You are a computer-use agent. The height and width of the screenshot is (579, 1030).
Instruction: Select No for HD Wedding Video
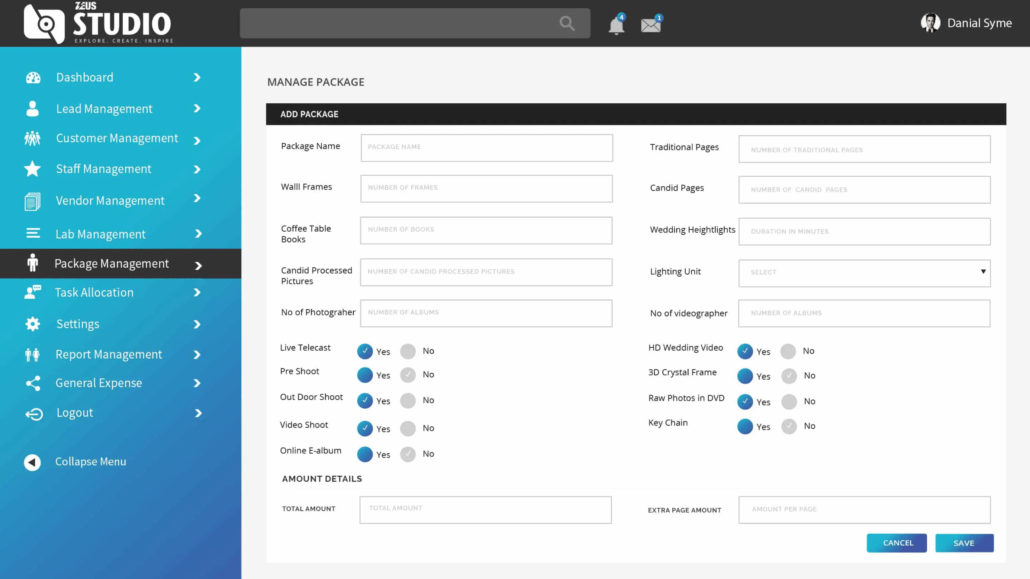(x=788, y=351)
